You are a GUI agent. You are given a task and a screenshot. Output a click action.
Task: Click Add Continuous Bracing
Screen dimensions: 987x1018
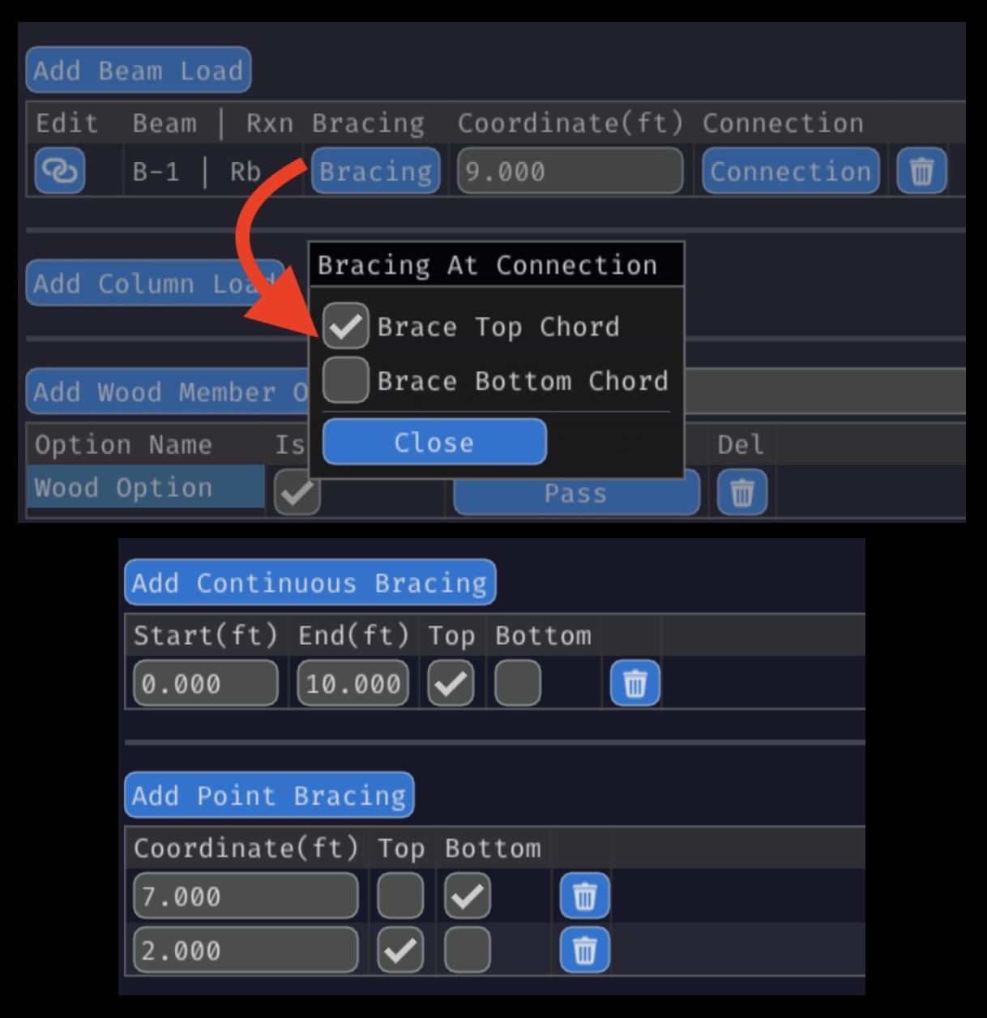[x=310, y=582]
